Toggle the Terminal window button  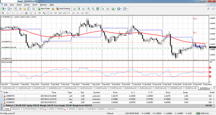[x=29, y=9]
